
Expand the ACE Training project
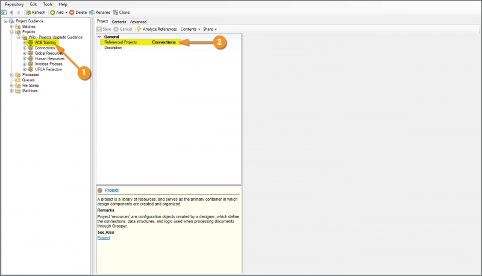25,43
